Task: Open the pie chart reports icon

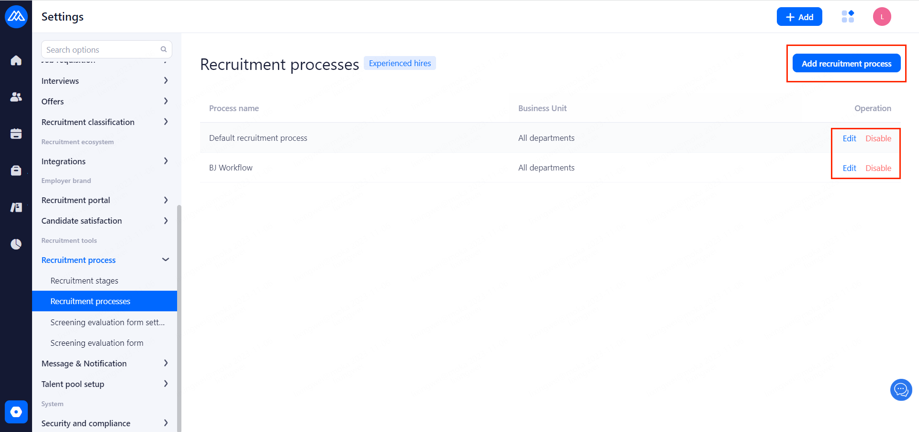Action: tap(16, 244)
